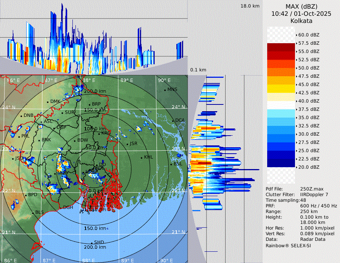Image resolution: width=340 pixels, height=263 pixels.
Task: Click the darkest red legend color band
Action: (281, 47)
